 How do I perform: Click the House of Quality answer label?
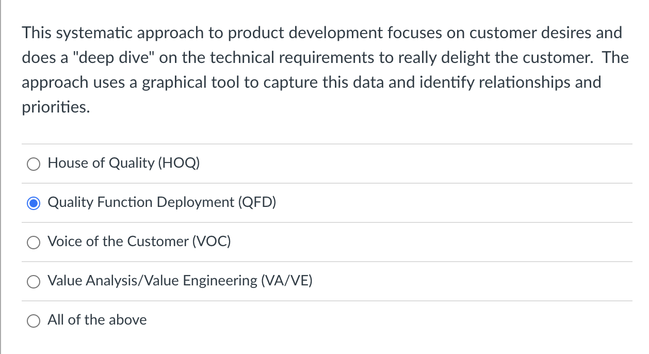coord(123,163)
